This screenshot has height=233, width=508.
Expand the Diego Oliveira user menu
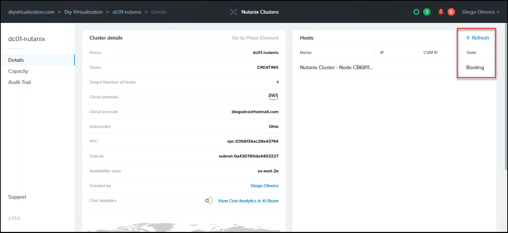pos(481,12)
